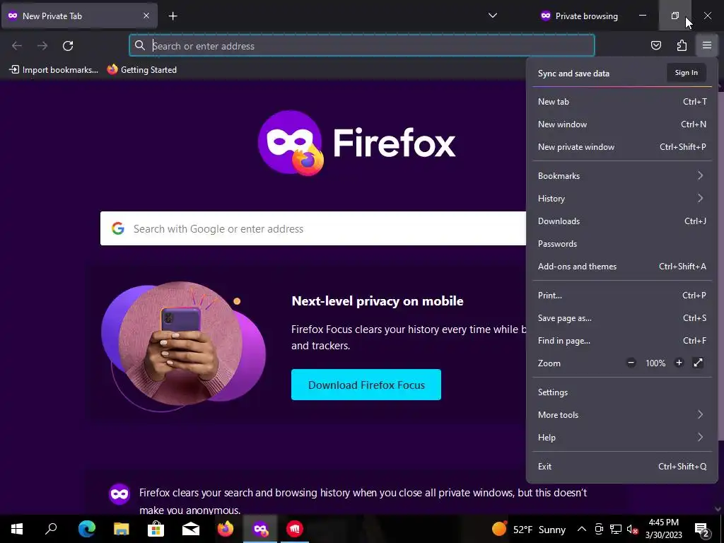Click the Forward navigation arrow
The height and width of the screenshot is (543, 724).
point(42,46)
